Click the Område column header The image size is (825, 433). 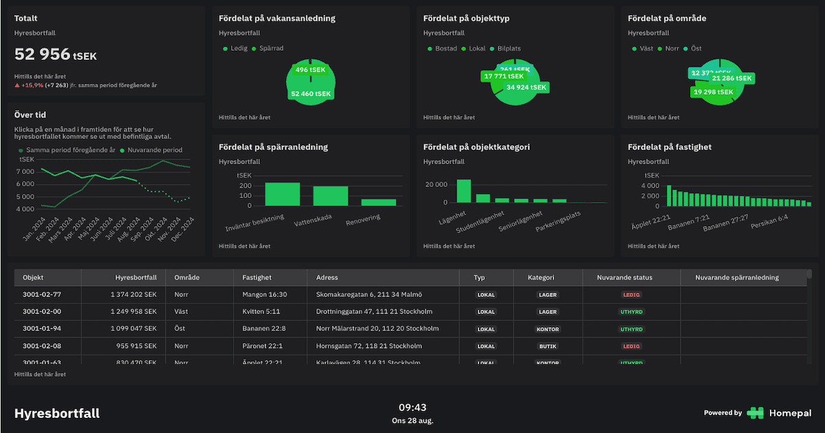[186, 277]
